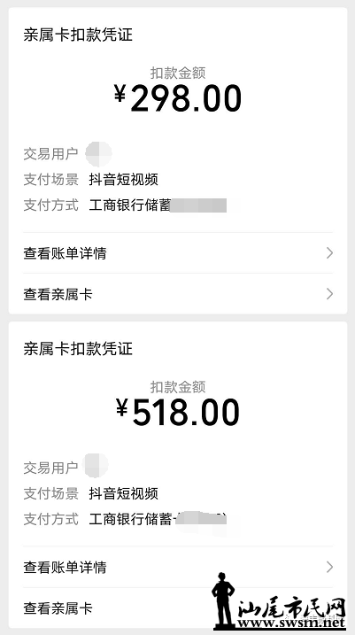The width and height of the screenshot is (355, 635).
Task: Click the 汕尾市民网 watermark logo text
Action: (x=292, y=607)
